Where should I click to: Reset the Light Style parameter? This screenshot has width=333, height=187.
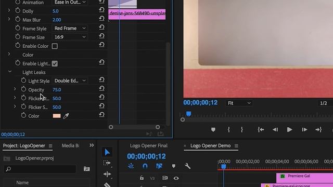coord(101,79)
